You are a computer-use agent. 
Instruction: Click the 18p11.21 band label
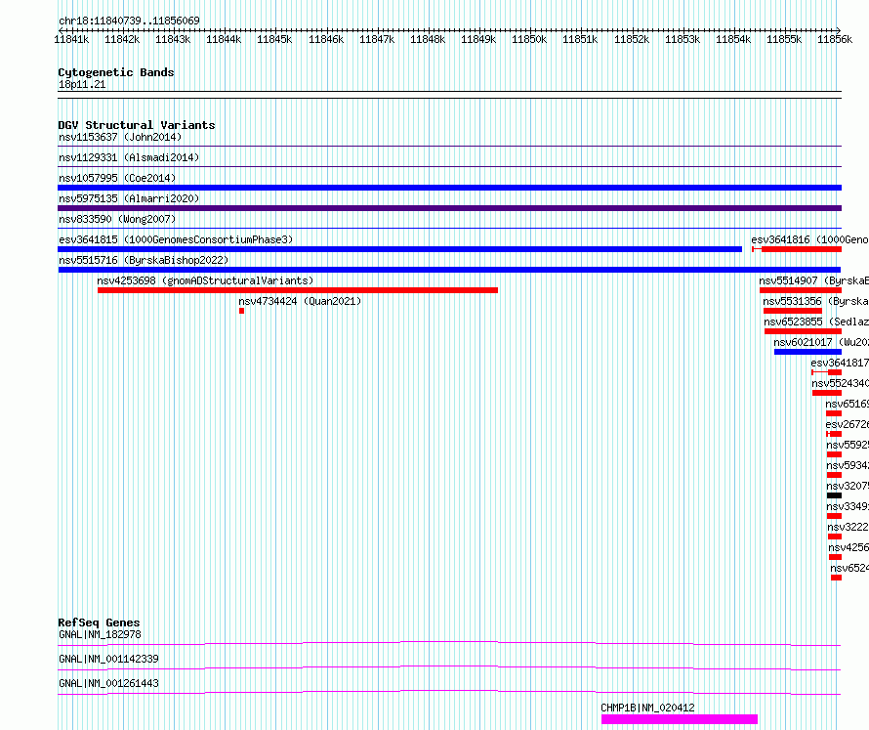coord(82,84)
